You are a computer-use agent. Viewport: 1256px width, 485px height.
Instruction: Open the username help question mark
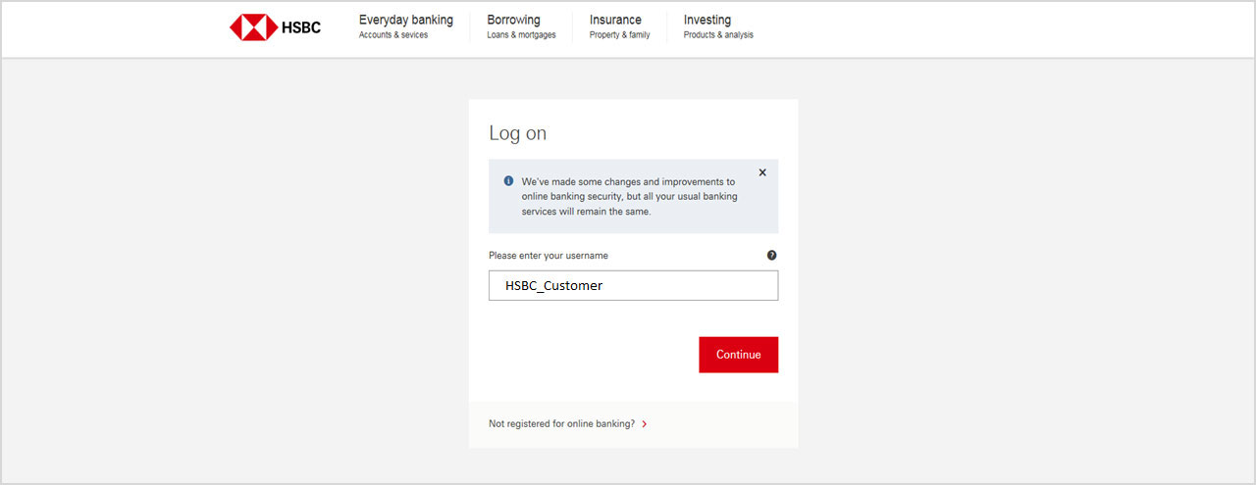(771, 256)
